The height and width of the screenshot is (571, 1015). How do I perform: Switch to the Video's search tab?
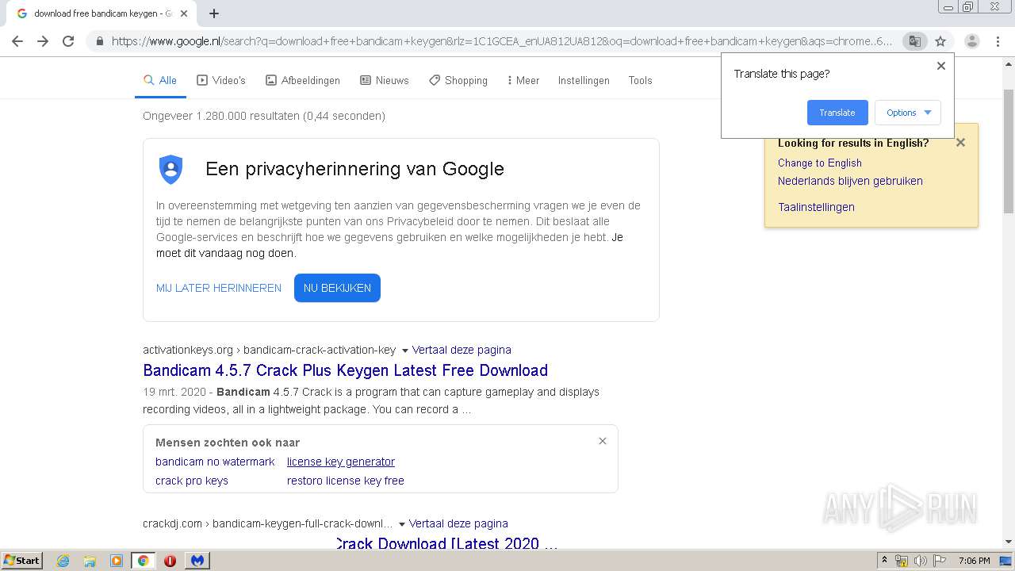click(221, 80)
